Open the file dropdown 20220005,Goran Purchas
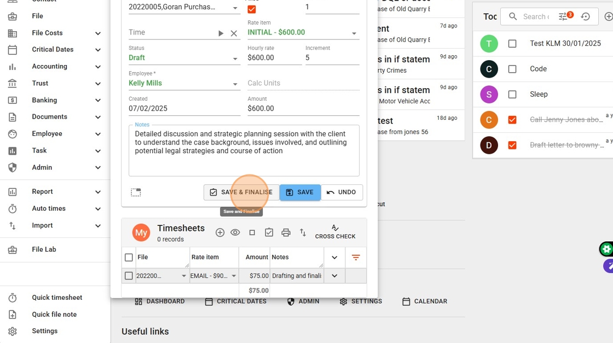Viewport: 613px width, 343px height. 184,7
